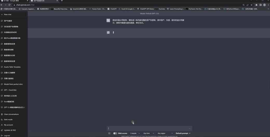Image resolution: width=270 pixels, height=137 pixels.
Task: Click the person icon next to My account
Action: point(2,125)
